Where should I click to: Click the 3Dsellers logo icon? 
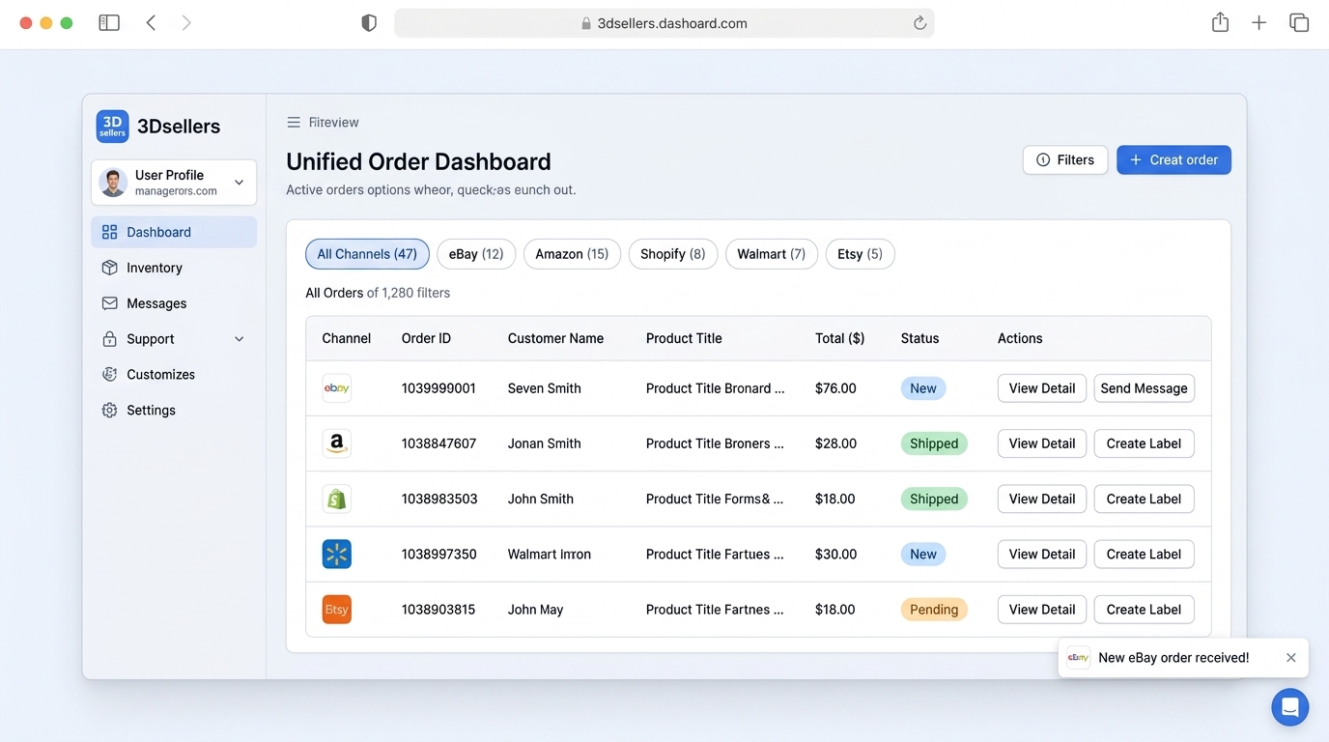point(112,126)
